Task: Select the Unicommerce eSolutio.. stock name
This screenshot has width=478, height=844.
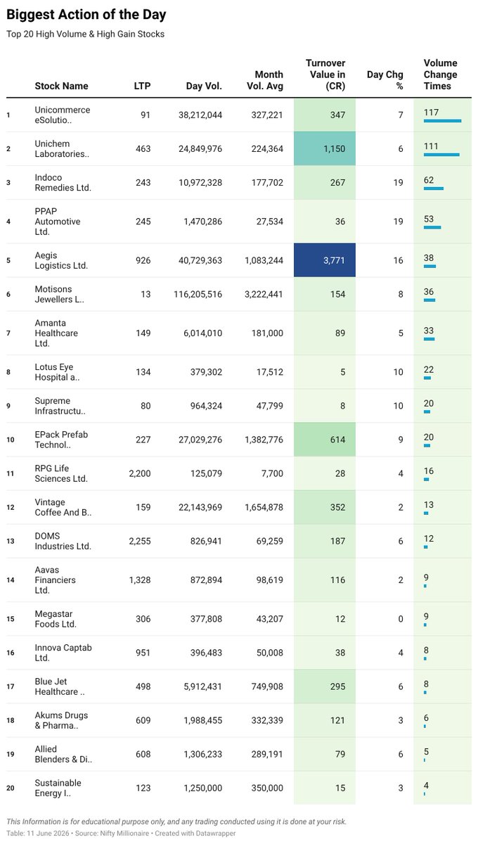Action: (63, 115)
